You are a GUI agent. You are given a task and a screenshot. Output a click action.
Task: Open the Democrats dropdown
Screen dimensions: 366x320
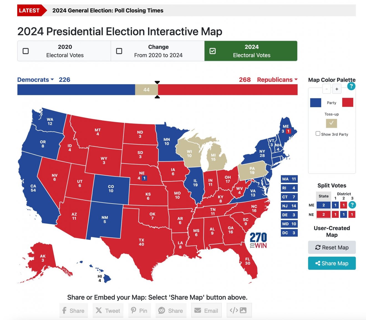point(35,80)
